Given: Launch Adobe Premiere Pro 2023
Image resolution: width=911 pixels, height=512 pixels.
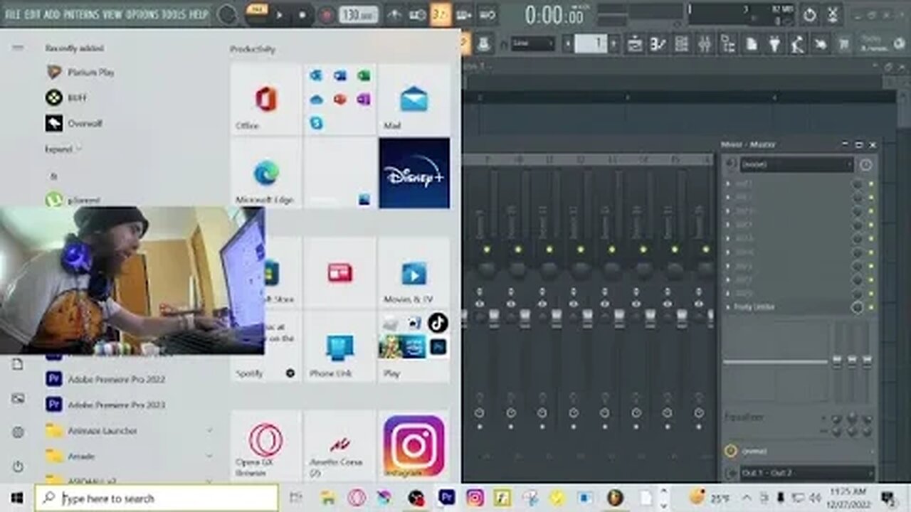Looking at the screenshot, I should click(105, 405).
